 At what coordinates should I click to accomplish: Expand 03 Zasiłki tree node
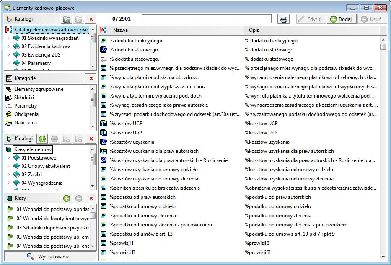coord(8,175)
